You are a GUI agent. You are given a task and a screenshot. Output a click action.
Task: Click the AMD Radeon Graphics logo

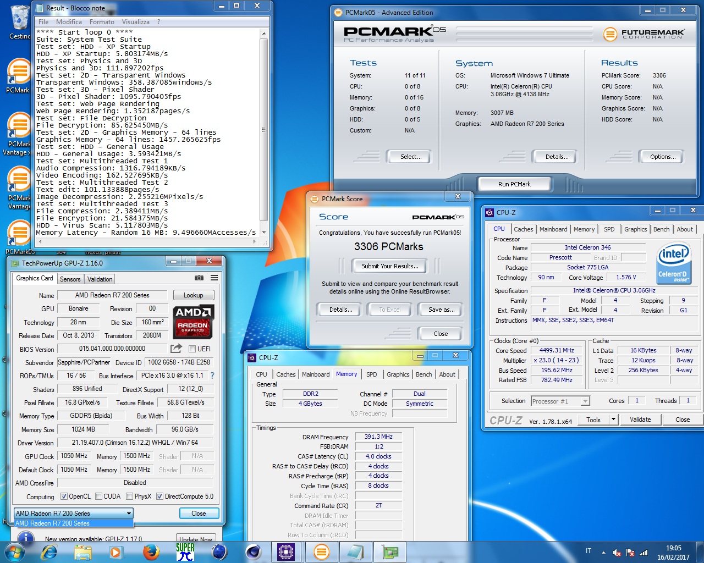point(193,322)
